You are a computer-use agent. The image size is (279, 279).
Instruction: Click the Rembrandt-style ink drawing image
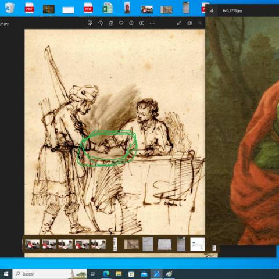pos(115,132)
